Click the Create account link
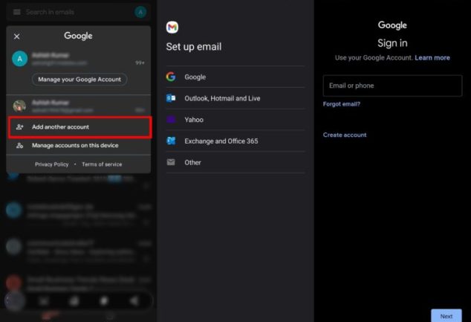 click(345, 135)
